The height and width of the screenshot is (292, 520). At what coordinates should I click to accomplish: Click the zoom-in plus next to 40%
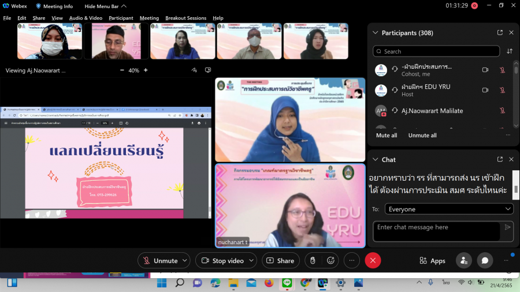[146, 70]
